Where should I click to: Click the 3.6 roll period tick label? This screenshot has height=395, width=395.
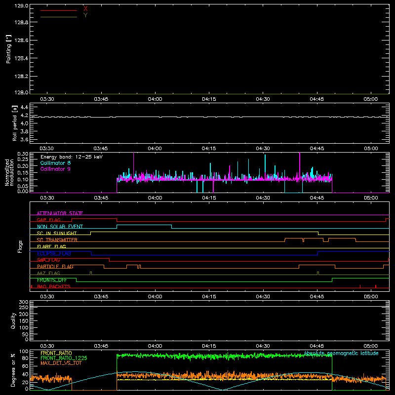(x=24, y=139)
